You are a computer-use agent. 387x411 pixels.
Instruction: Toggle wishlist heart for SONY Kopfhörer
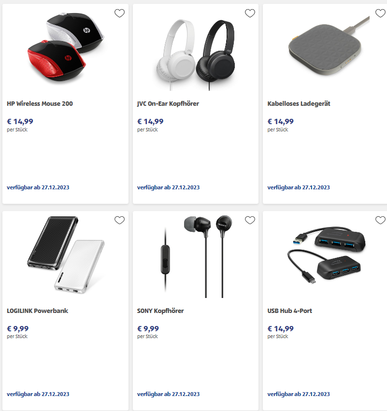[250, 220]
